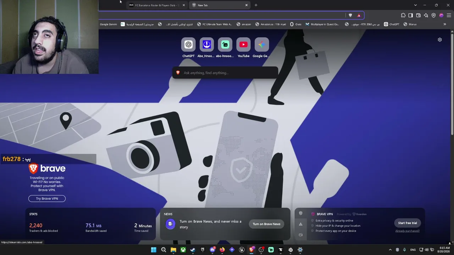Click the profile avatar icon in toolbar

coord(441,15)
